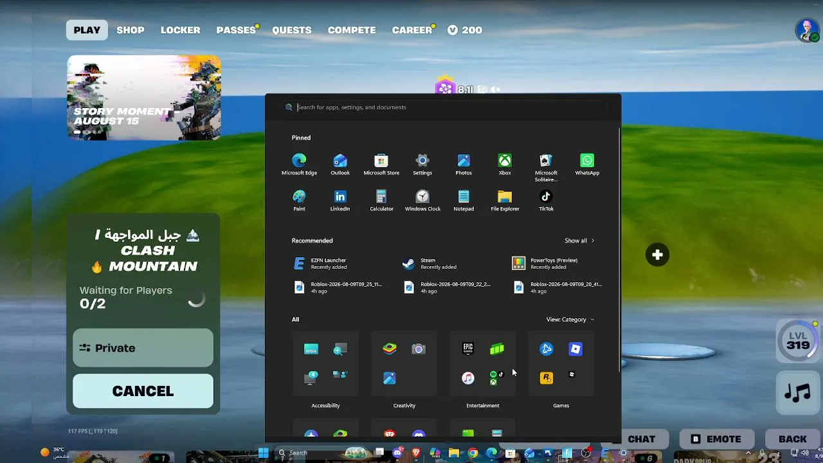Launch Microsoft Solitaire from pinned apps
This screenshot has width=823, height=463.
(546, 168)
